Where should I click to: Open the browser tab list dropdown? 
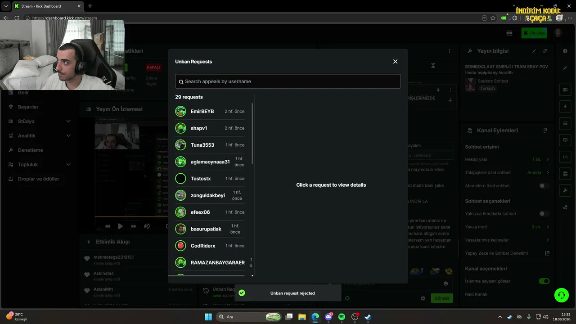tap(5, 6)
